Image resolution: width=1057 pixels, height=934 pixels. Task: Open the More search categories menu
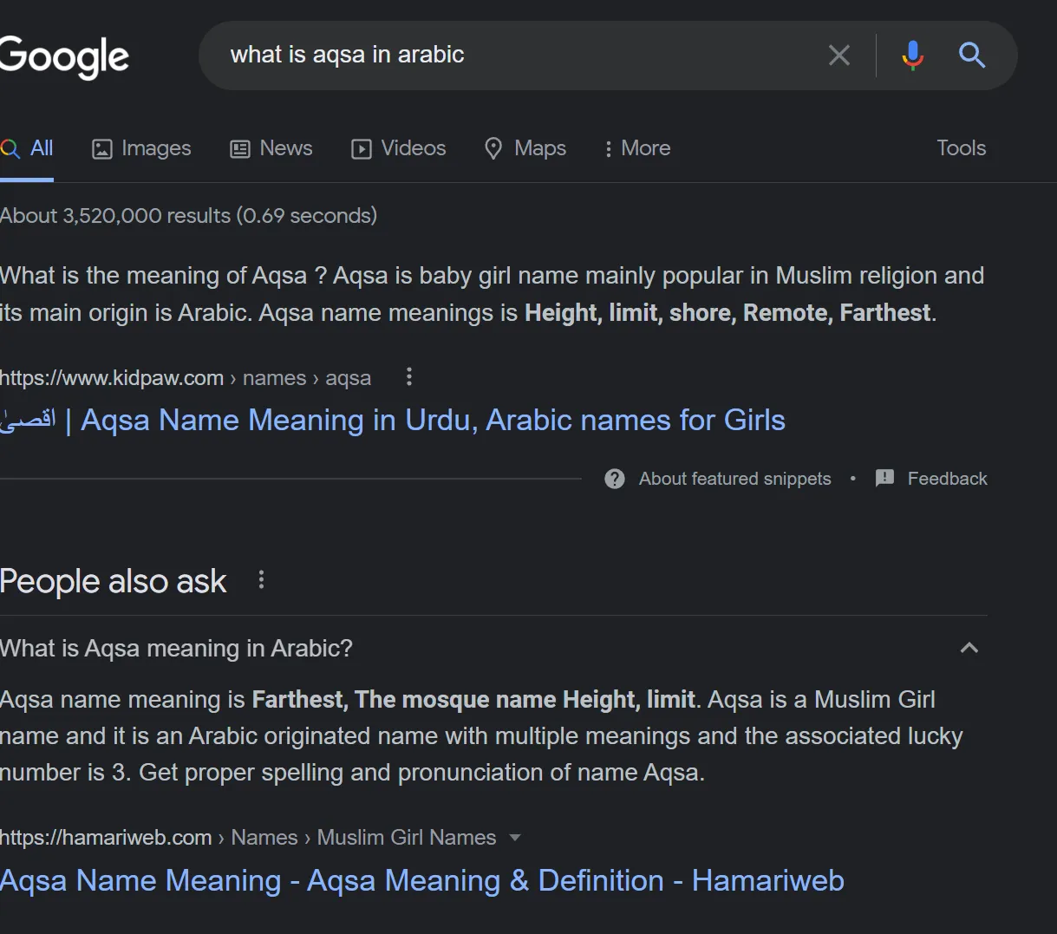click(637, 148)
